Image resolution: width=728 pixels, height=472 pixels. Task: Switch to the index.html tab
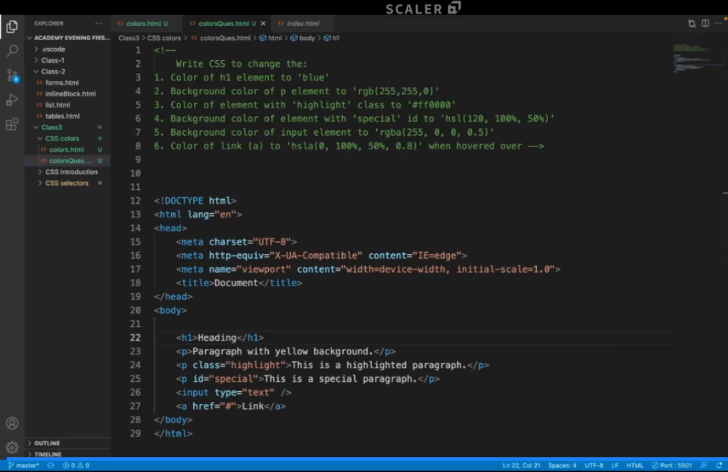[x=302, y=23]
